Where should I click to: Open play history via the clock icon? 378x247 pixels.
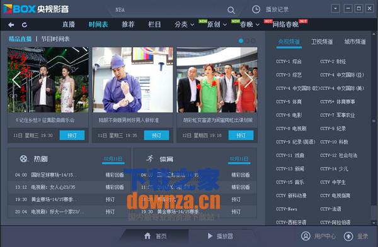click(256, 9)
